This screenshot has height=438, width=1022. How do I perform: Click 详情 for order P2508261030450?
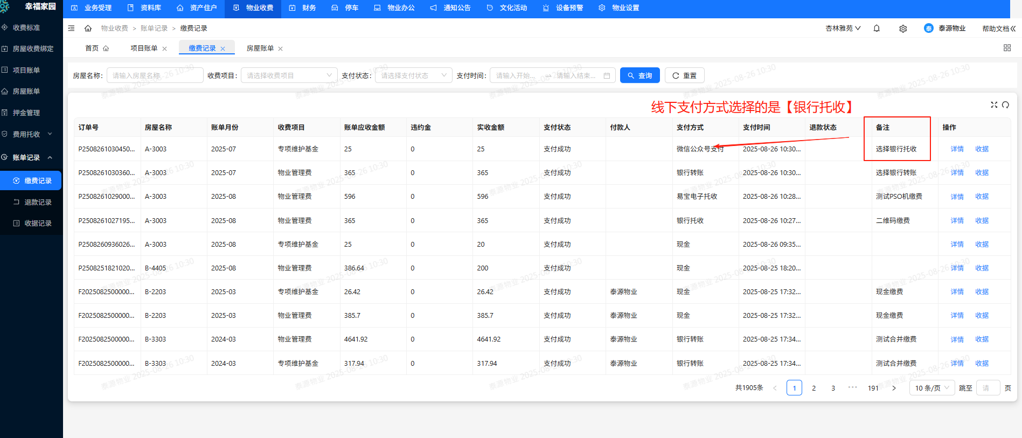(957, 149)
